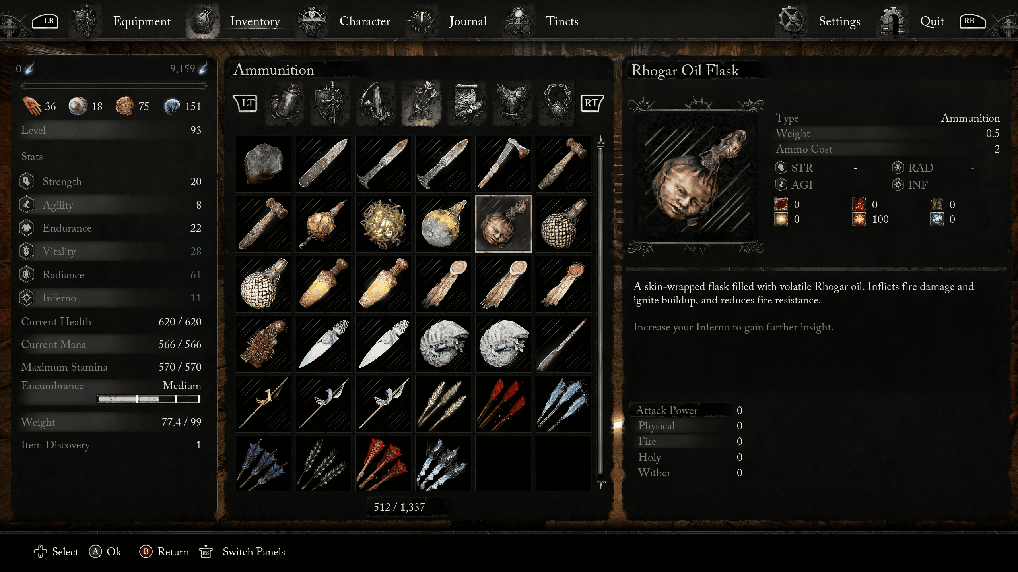Select the glowing thorn ball item

[x=383, y=224]
